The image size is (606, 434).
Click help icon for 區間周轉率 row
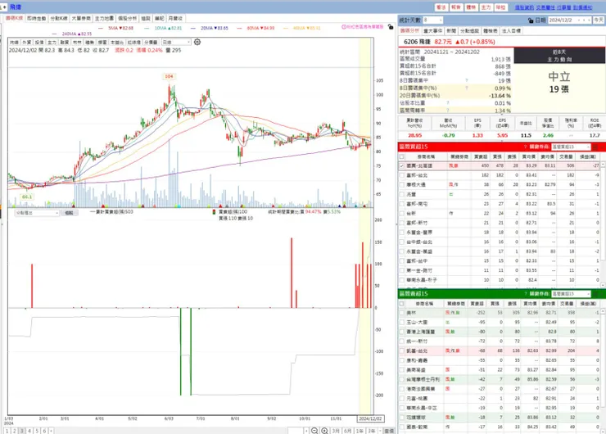[x=448, y=111]
